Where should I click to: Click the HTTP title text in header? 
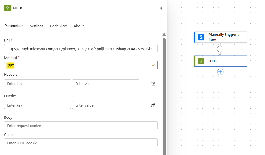tap(18, 8)
